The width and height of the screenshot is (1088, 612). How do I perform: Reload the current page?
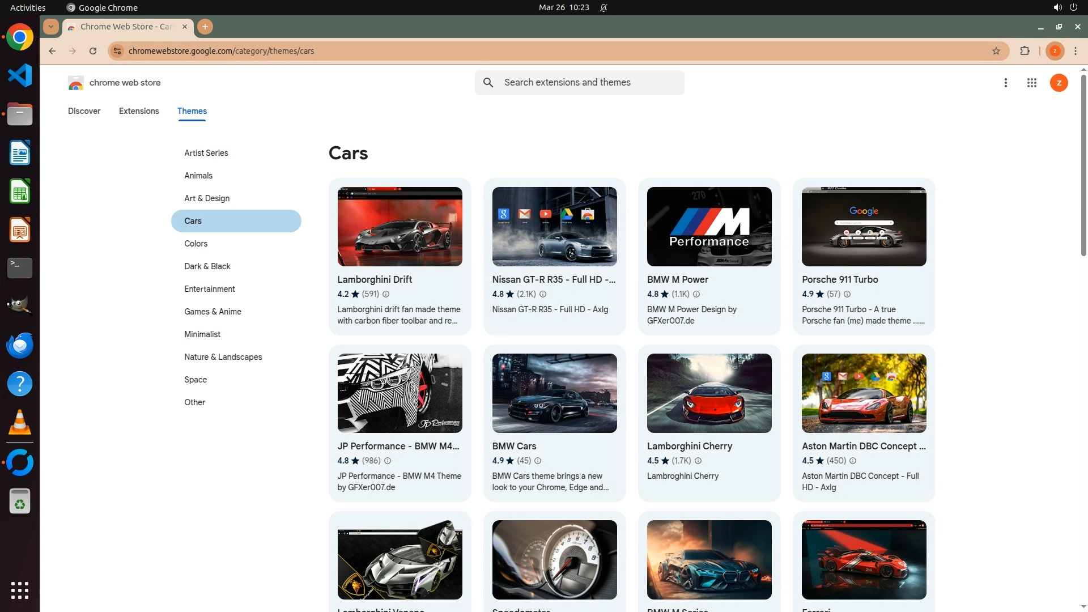93,51
